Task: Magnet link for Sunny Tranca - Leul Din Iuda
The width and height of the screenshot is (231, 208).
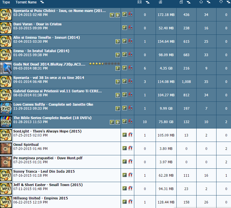Action: click(x=130, y=175)
